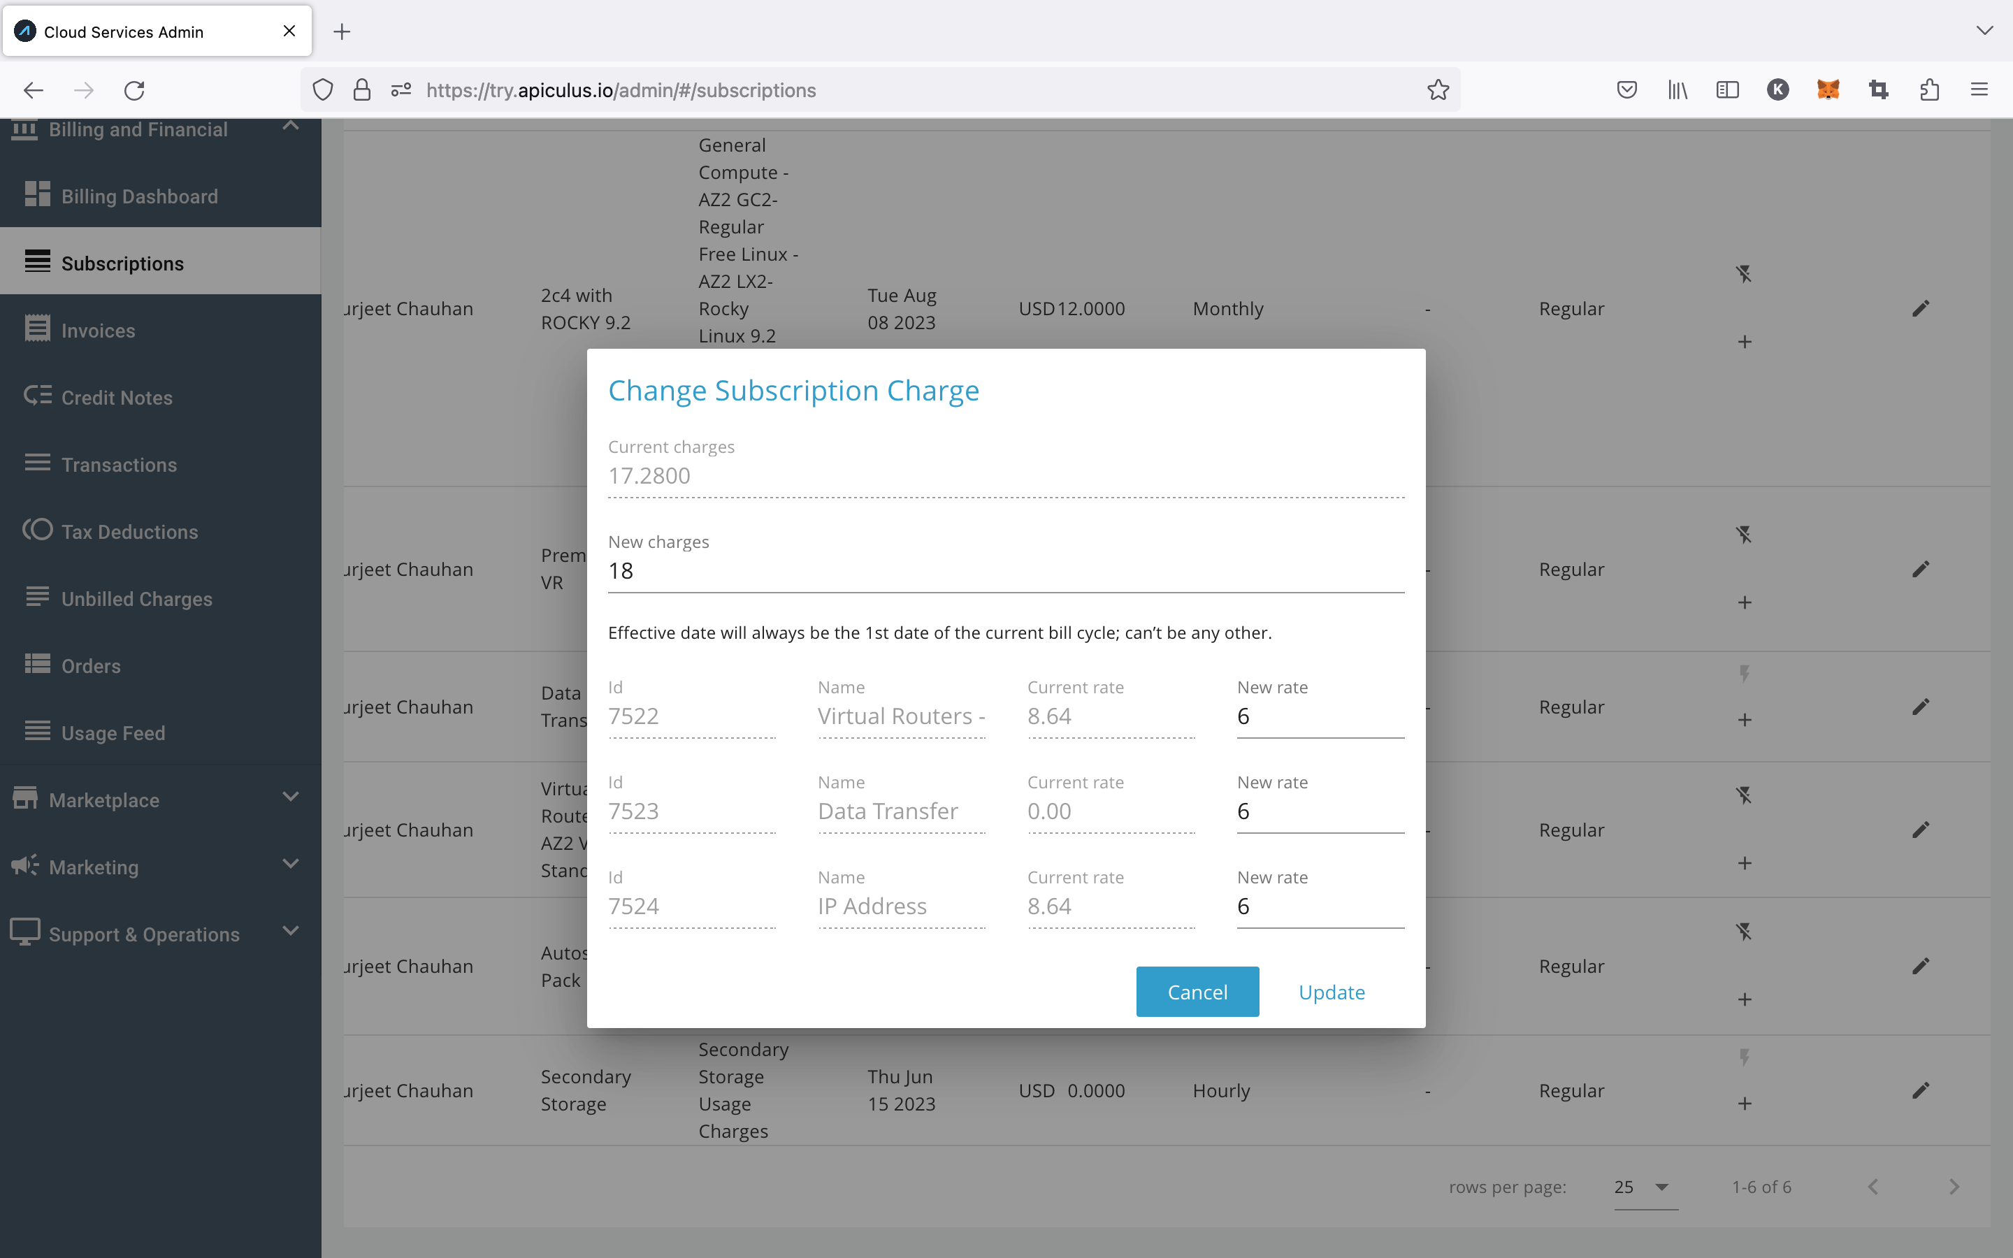This screenshot has height=1258, width=2013.
Task: Switch to the Subscriptions section
Action: pyautogui.click(x=122, y=263)
